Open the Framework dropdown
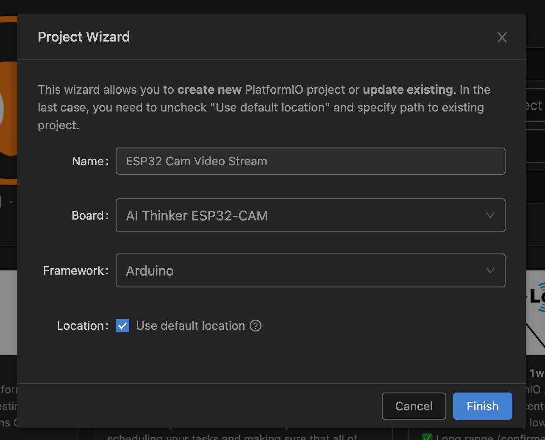This screenshot has width=545, height=440. 311,270
